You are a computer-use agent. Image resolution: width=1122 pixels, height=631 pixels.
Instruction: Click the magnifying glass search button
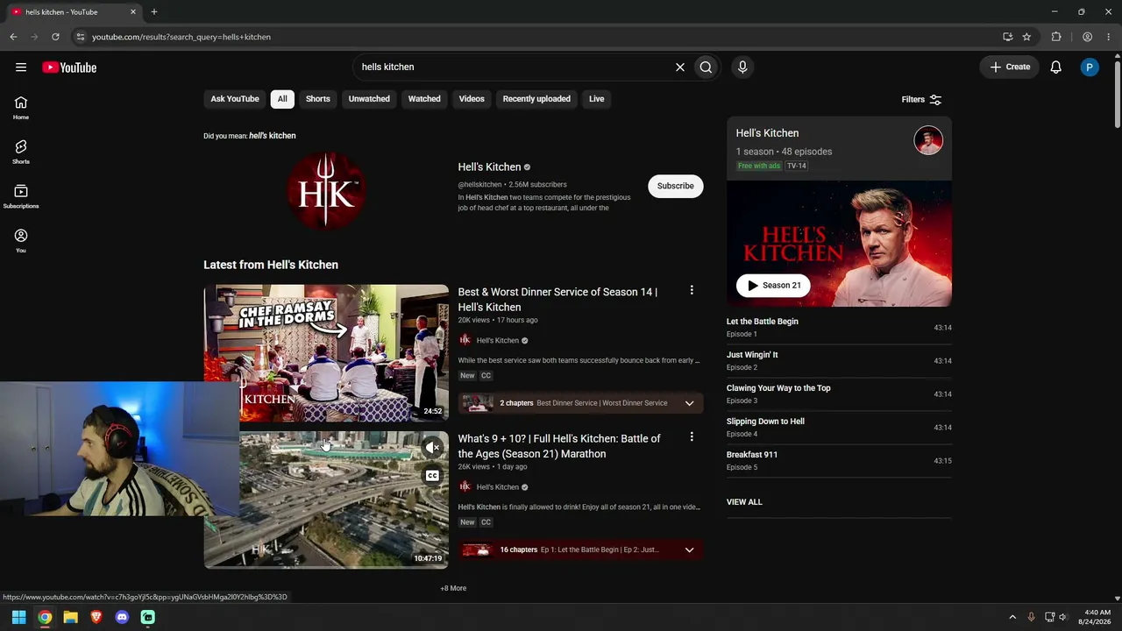pyautogui.click(x=706, y=67)
